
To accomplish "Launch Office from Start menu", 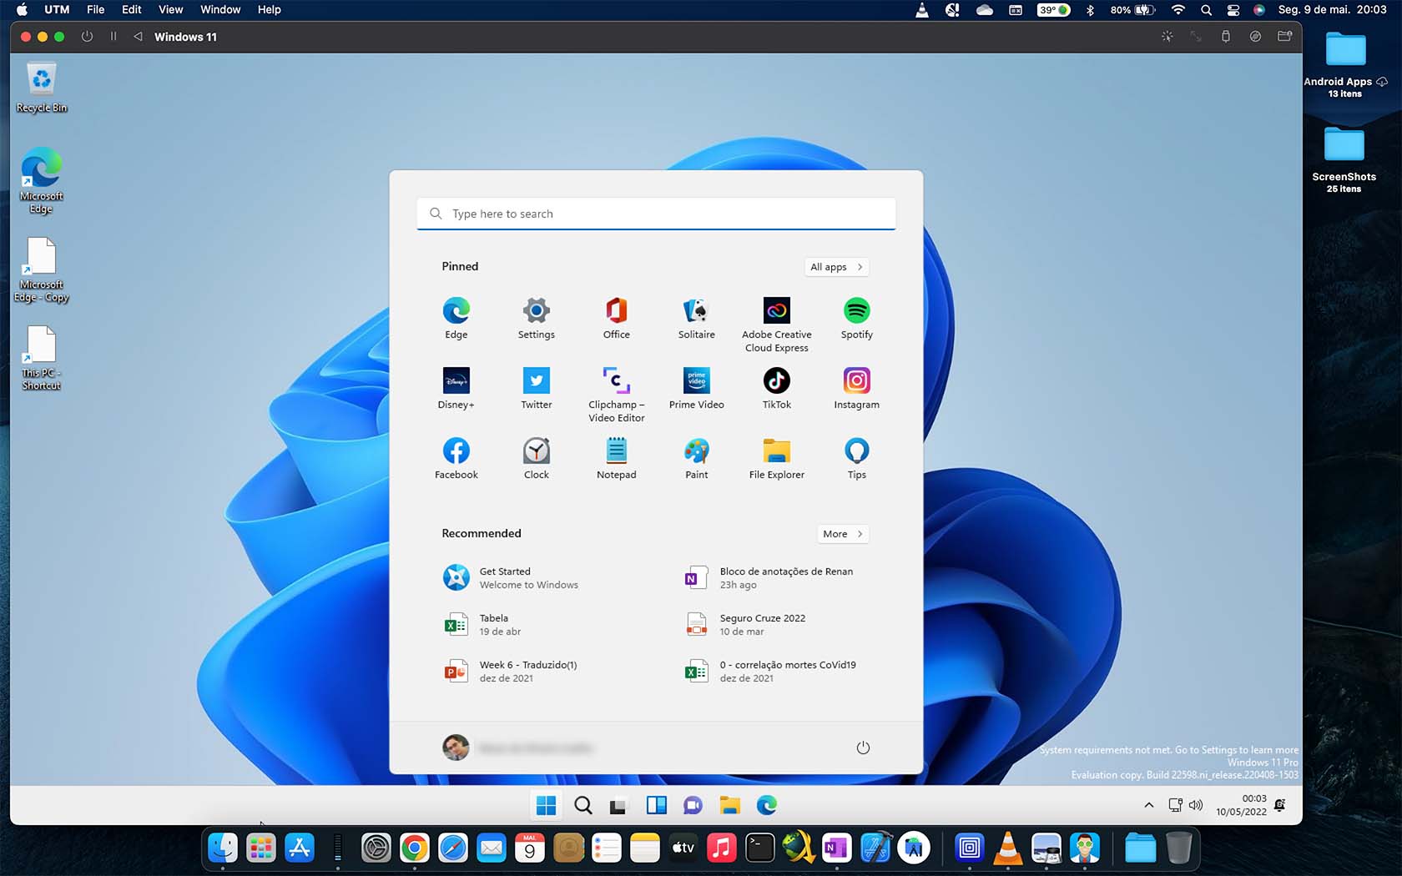I will tap(616, 318).
